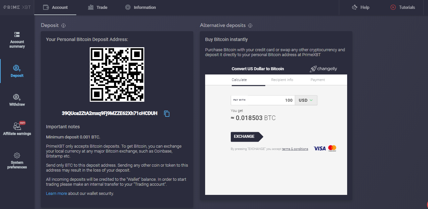The height and width of the screenshot is (209, 428).
Task: Click the Pay with amount field
Action: pyautogui.click(x=263, y=100)
